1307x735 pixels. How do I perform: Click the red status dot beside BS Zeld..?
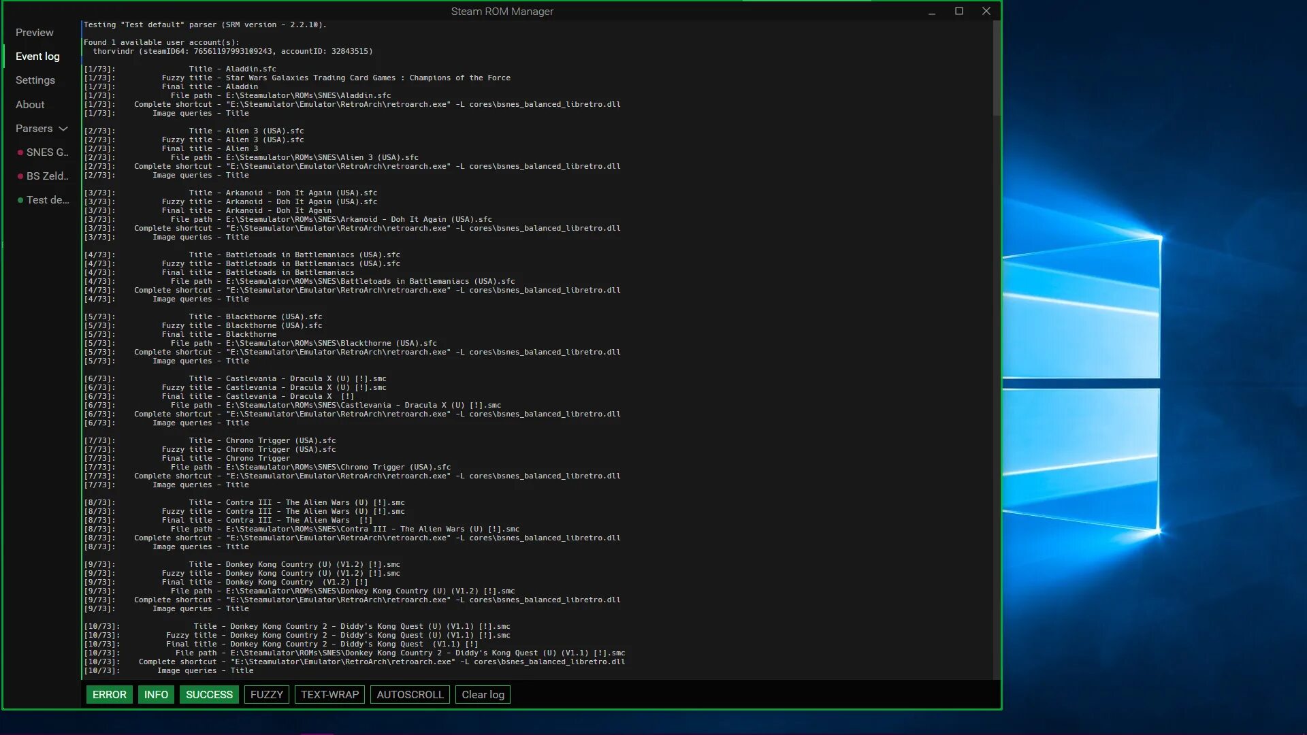[x=20, y=176]
